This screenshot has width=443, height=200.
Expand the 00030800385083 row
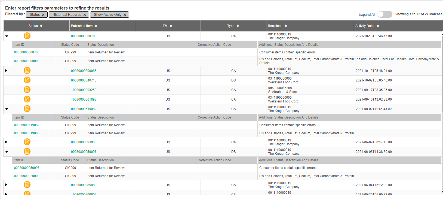(6, 185)
